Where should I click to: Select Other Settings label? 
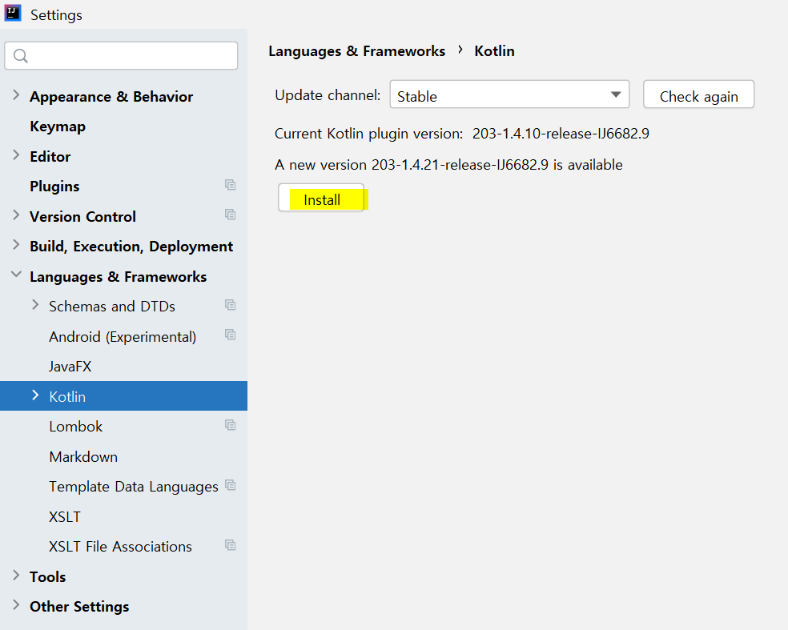(x=79, y=607)
